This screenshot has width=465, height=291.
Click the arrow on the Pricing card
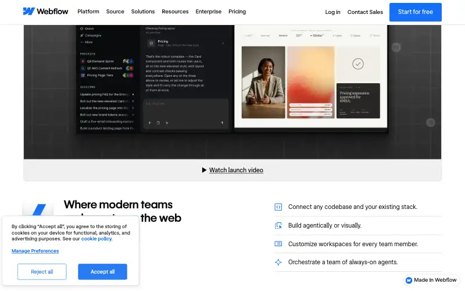[x=223, y=43]
